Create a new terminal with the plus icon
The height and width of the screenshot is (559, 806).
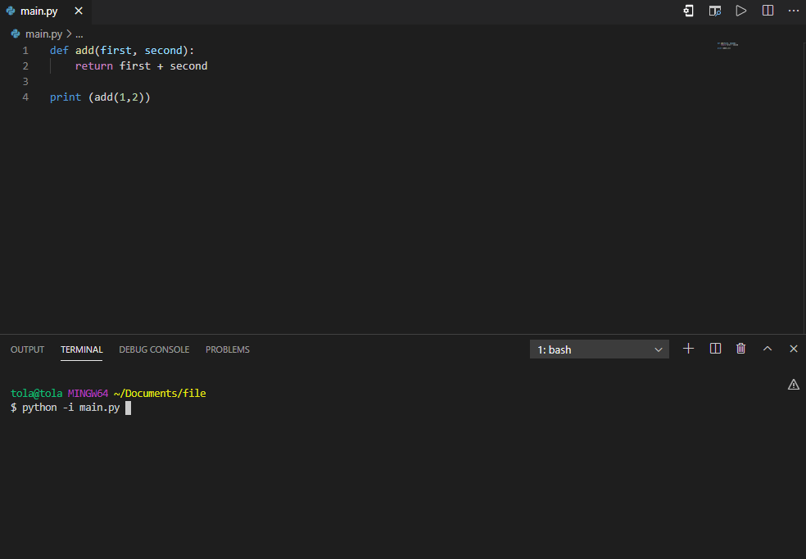click(x=688, y=349)
